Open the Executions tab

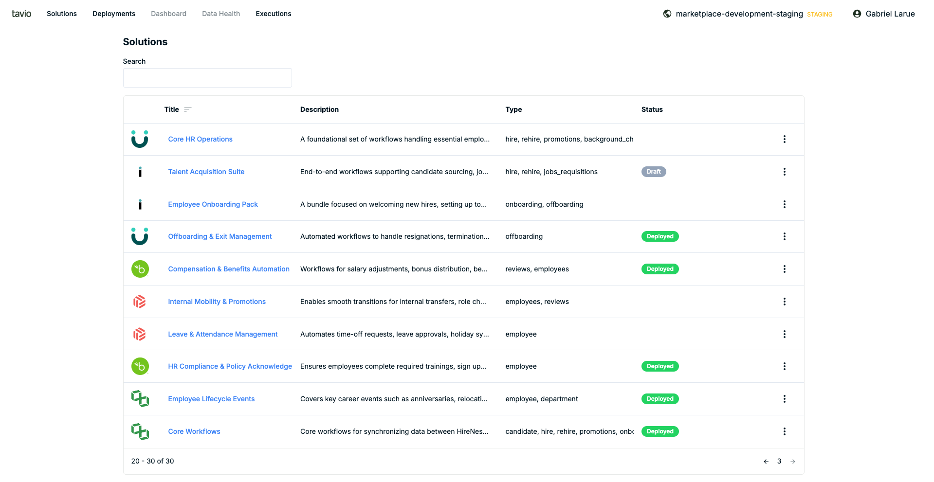pyautogui.click(x=273, y=14)
